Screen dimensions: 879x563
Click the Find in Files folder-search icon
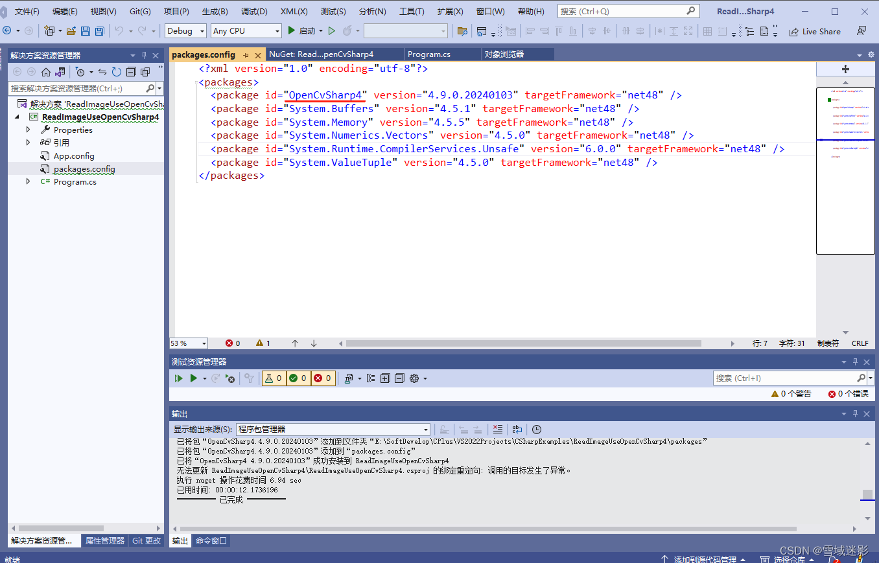[x=462, y=31]
